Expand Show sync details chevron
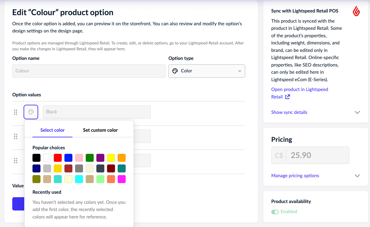 357,112
